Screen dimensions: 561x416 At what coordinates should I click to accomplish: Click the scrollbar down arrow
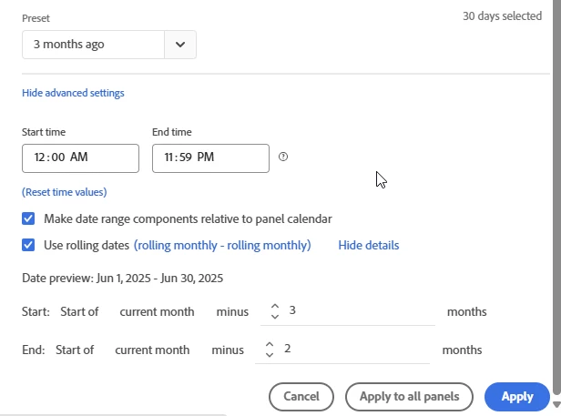coord(556,403)
